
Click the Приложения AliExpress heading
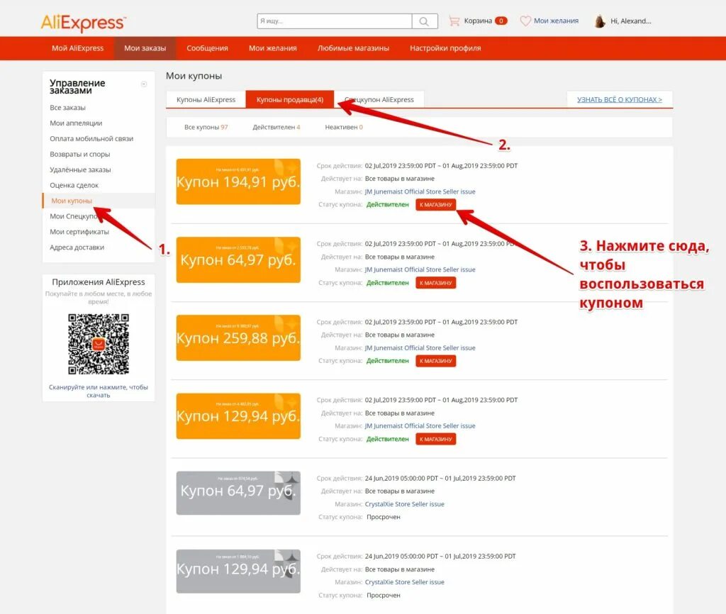pyautogui.click(x=99, y=282)
